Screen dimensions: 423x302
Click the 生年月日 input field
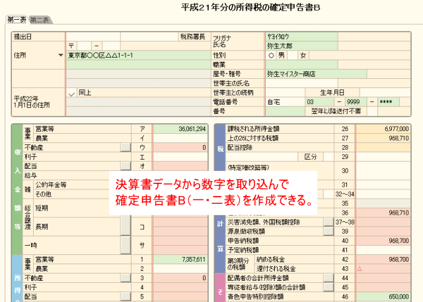click(x=385, y=93)
